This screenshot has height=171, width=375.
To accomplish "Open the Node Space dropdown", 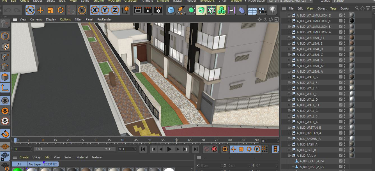I will [x=289, y=1].
